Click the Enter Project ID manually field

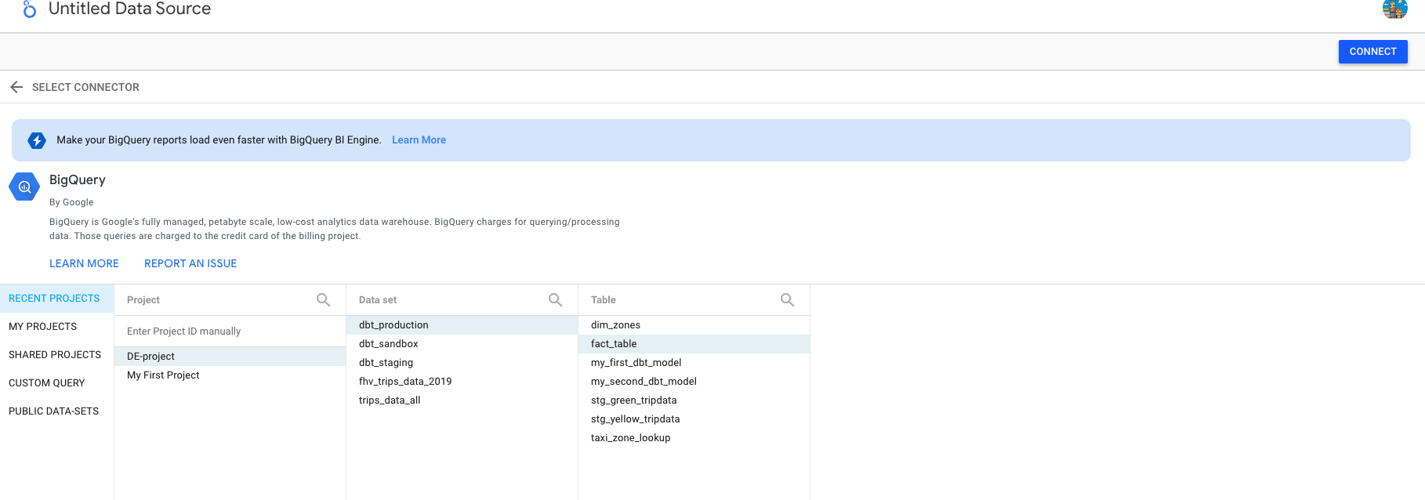coord(230,332)
